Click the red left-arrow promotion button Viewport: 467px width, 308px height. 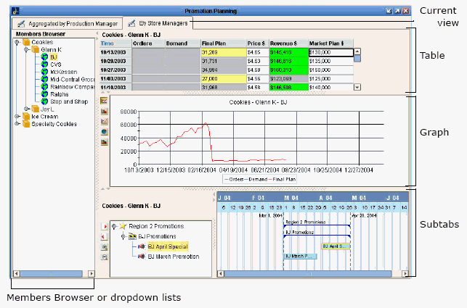105,237
